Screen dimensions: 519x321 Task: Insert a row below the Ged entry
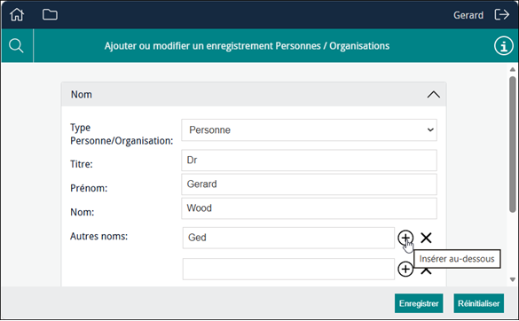tap(405, 238)
